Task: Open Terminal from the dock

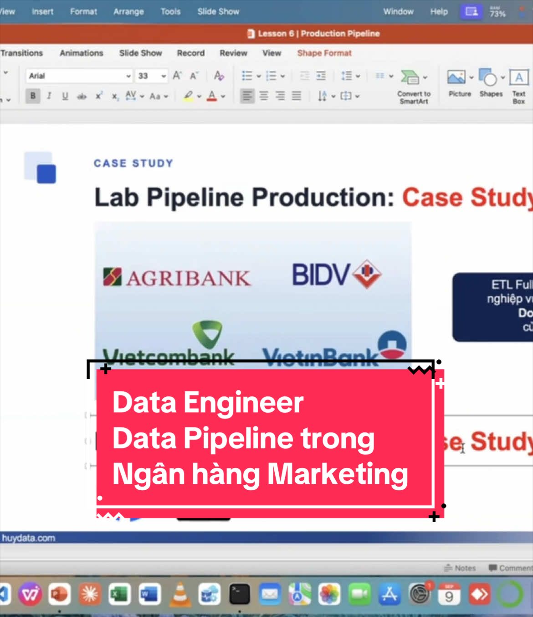Action: coord(240,594)
